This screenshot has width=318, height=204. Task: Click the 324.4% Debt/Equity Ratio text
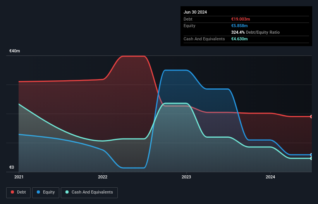pos(255,32)
